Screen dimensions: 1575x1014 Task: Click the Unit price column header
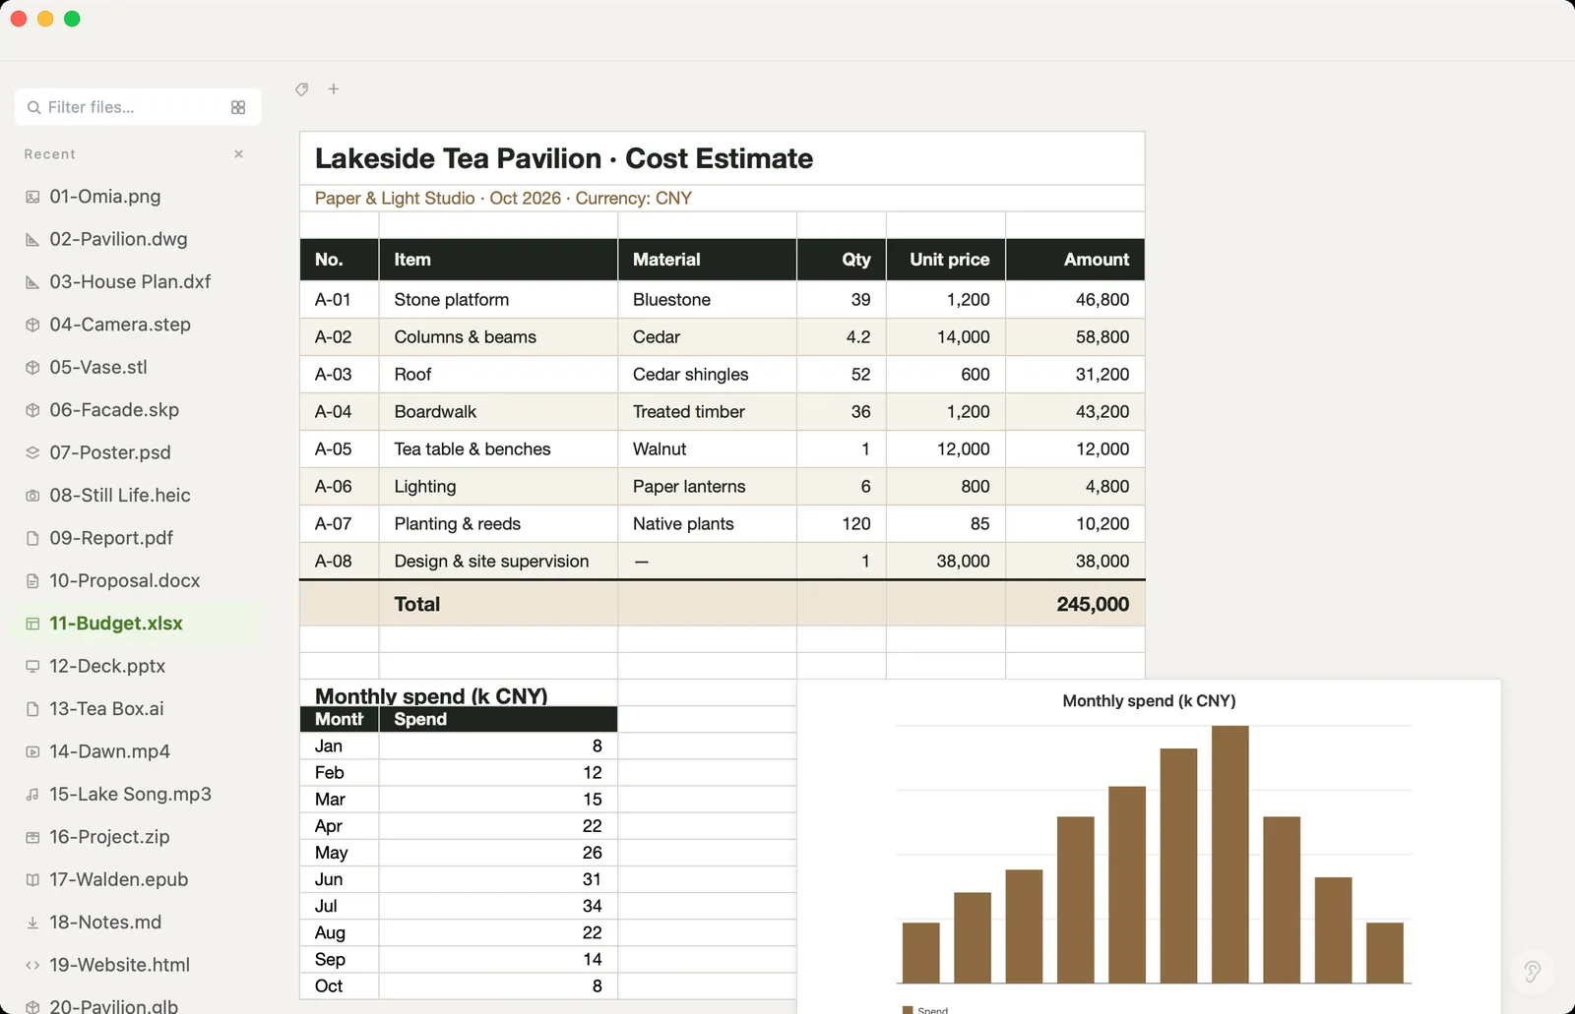coord(946,260)
